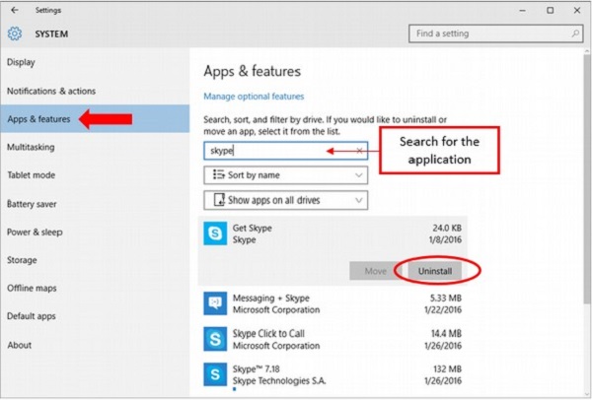Click the Get Skype app icon

pos(214,234)
